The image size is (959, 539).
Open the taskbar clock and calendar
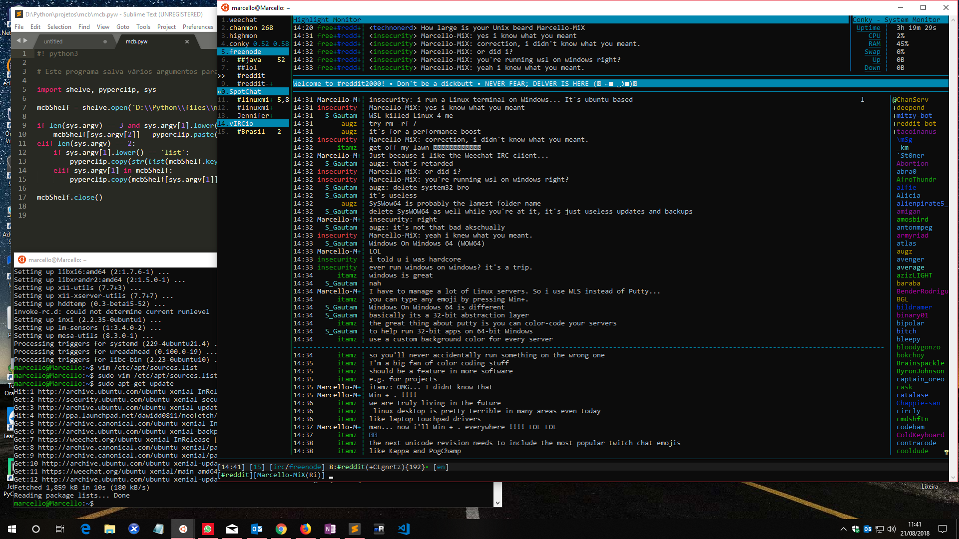coord(915,529)
